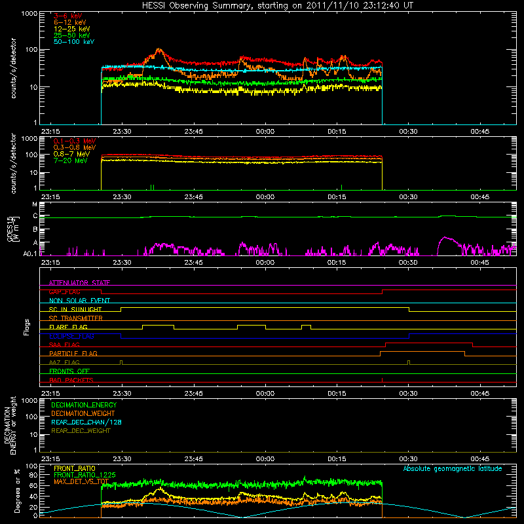Select the SAA_FLAG label
This screenshot has height=524, width=524.
[64, 345]
